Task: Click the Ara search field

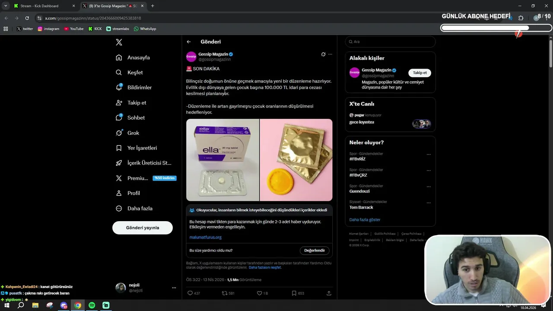Action: (390, 41)
